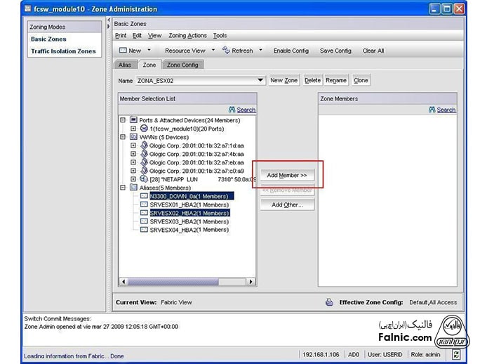Viewport: 487px width, 364px height.
Task: Click the printer icon beside Effective Zone Config
Action: point(328,302)
